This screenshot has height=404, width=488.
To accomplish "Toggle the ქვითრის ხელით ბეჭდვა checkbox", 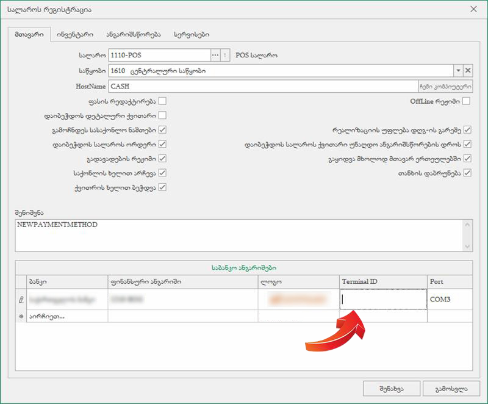I will point(162,187).
